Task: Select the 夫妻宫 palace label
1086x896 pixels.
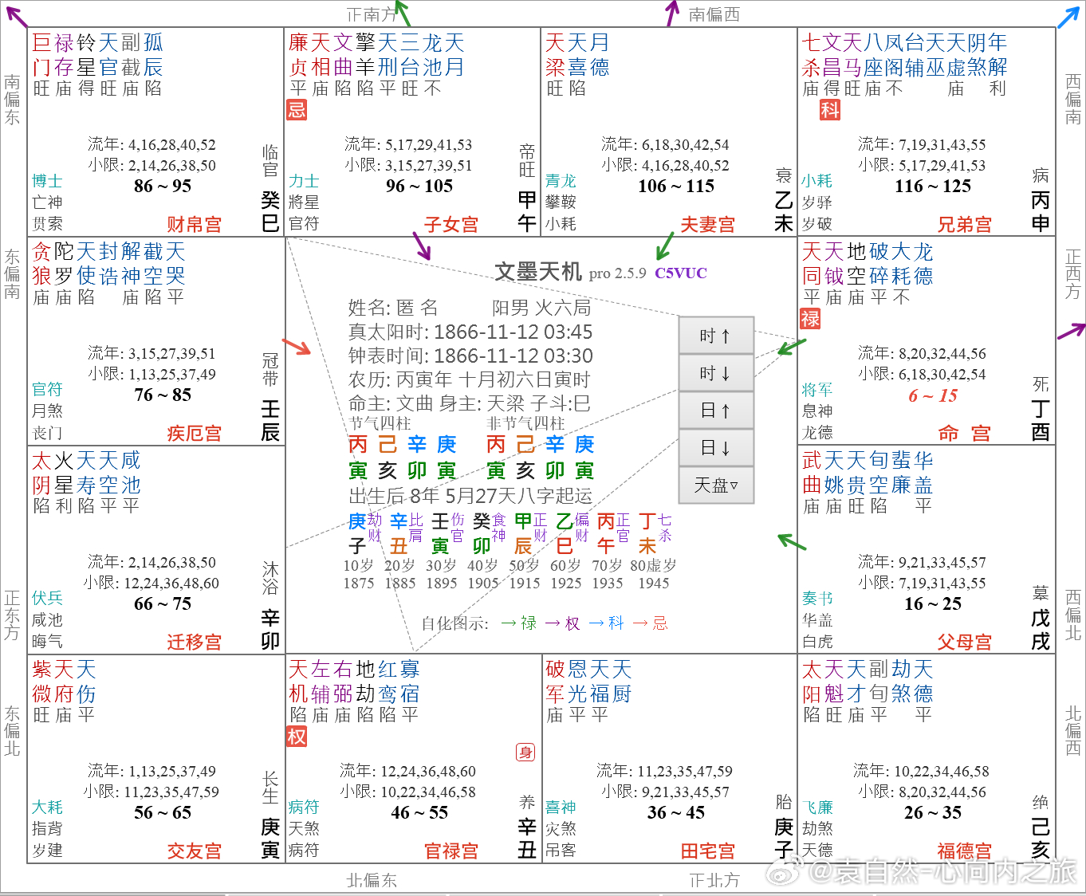Action: click(708, 225)
